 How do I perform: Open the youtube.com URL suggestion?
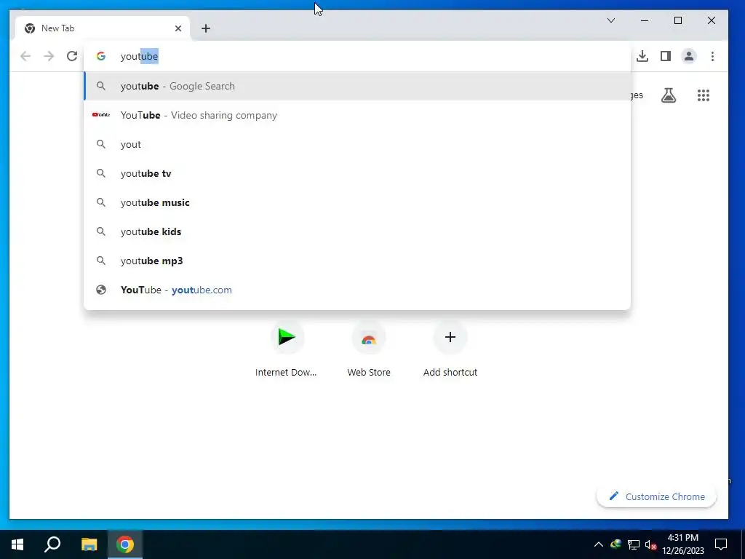[356, 290]
